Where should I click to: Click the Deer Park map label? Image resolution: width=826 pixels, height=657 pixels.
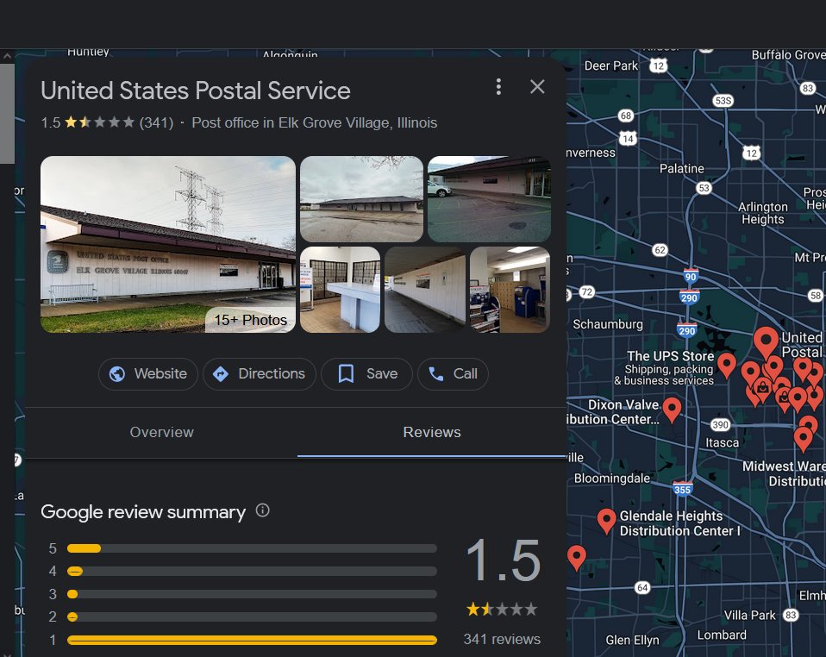pyautogui.click(x=611, y=66)
